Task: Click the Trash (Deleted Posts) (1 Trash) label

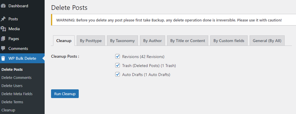Action: click(149, 66)
